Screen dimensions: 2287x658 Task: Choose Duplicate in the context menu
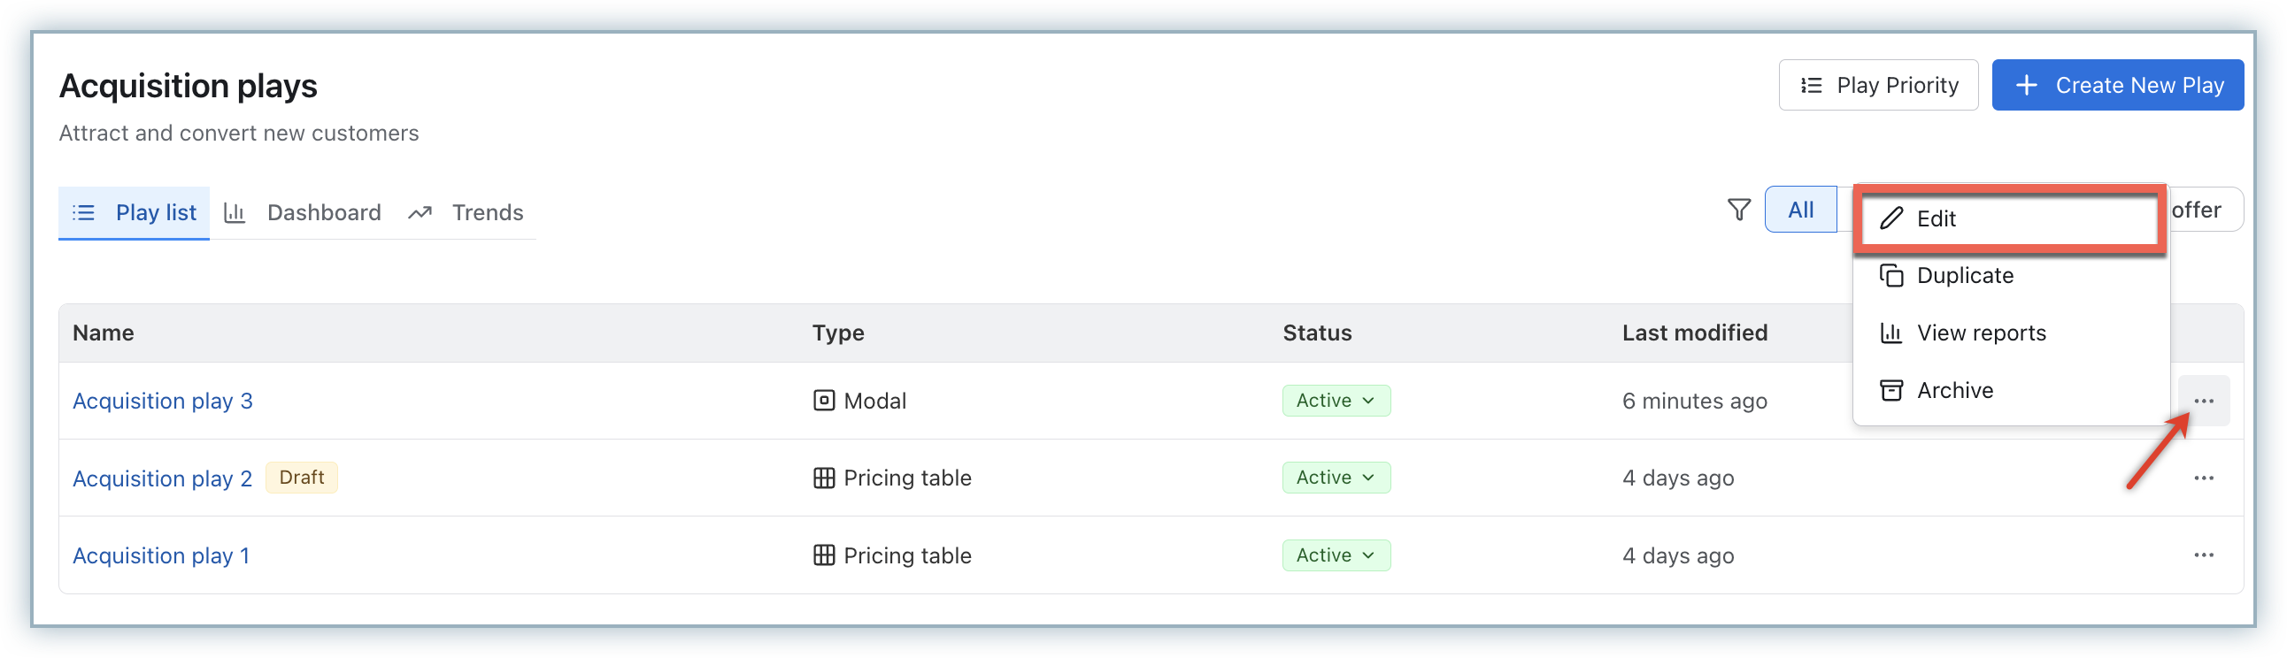(1964, 276)
